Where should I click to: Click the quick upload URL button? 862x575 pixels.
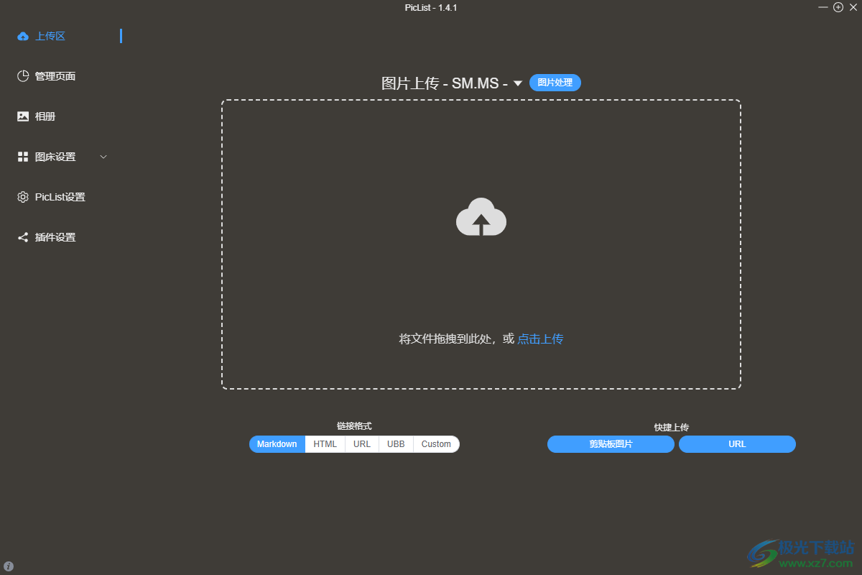click(737, 444)
